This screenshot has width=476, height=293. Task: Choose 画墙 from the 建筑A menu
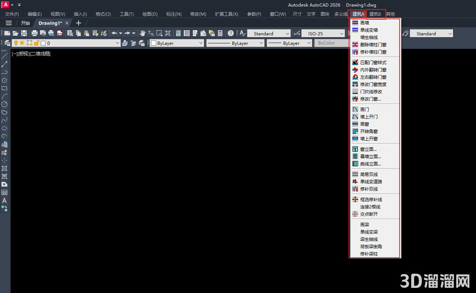click(x=364, y=23)
